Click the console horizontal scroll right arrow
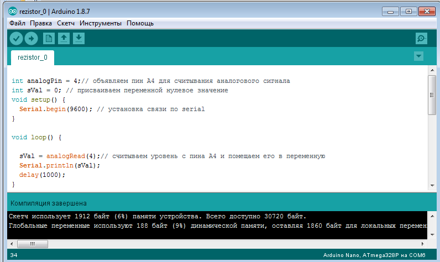This screenshot has height=262, width=440. pyautogui.click(x=423, y=244)
